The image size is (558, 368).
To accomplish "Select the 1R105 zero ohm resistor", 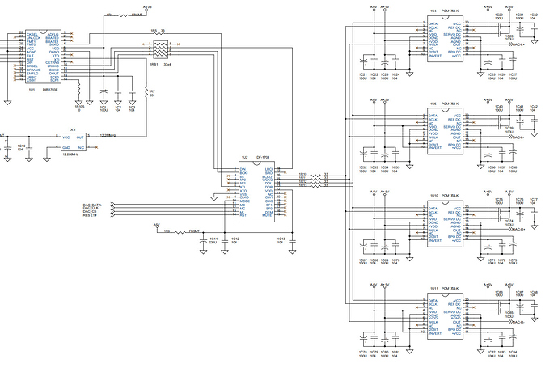I will click(x=78, y=91).
